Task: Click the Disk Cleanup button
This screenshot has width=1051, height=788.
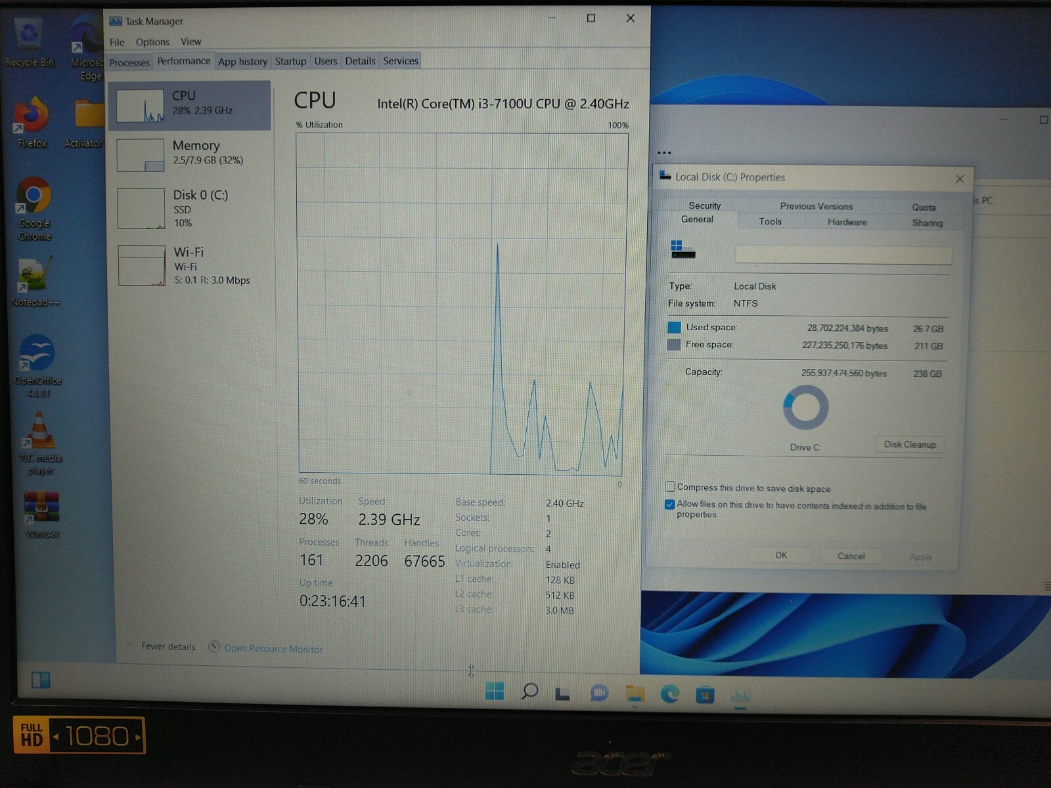Action: (910, 445)
